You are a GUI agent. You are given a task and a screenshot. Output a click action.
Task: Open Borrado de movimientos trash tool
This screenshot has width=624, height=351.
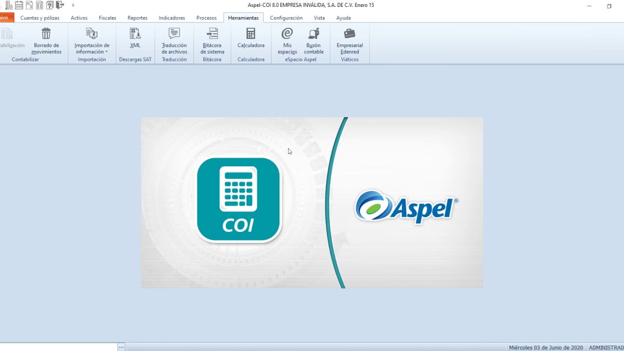pyautogui.click(x=46, y=41)
